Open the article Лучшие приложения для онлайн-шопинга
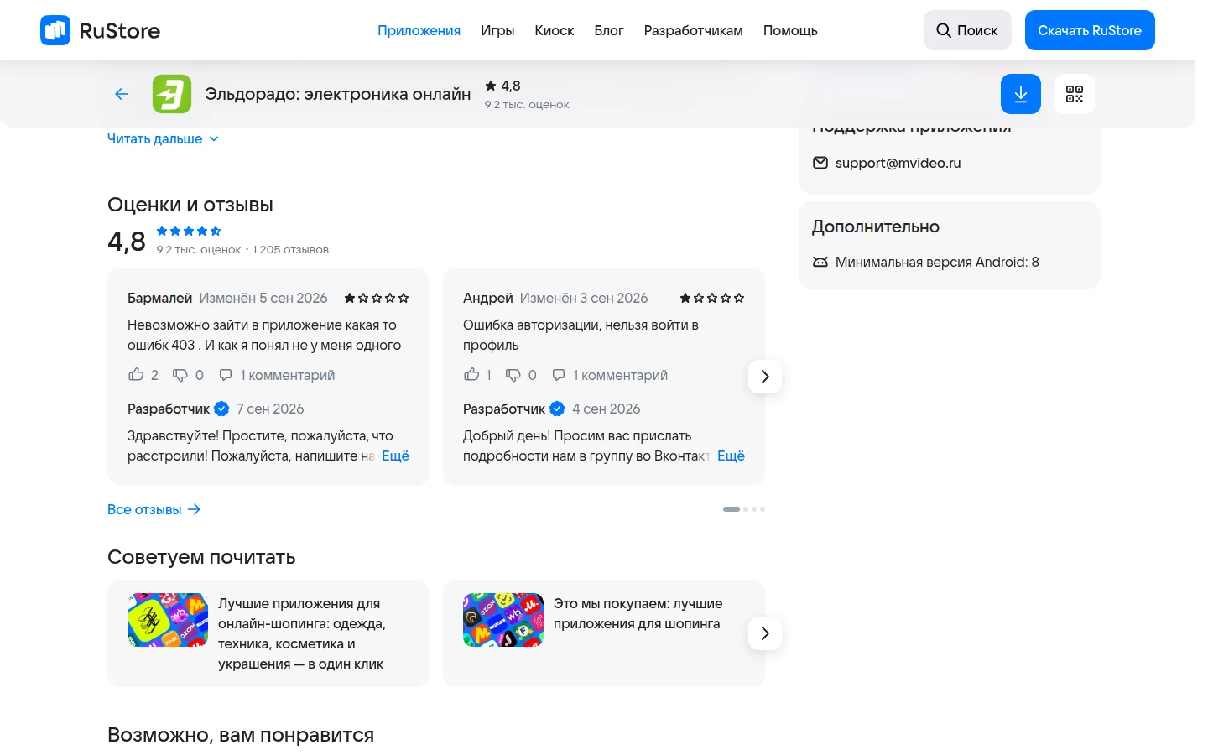This screenshot has height=755, width=1208. (302, 633)
